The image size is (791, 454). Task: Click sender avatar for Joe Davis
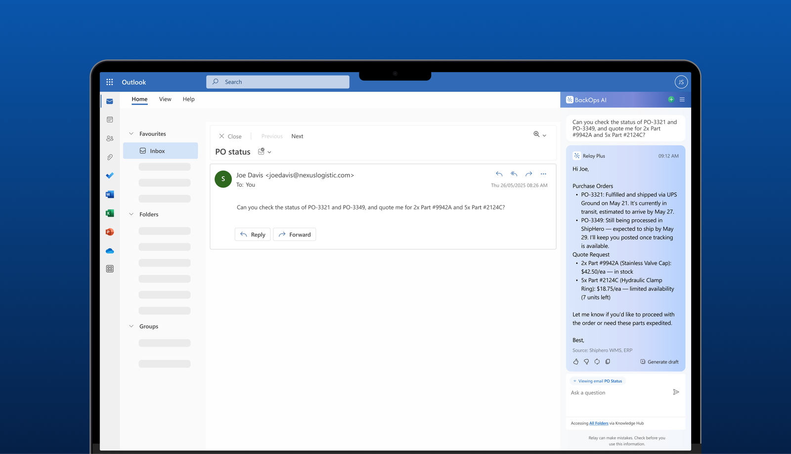(x=223, y=179)
